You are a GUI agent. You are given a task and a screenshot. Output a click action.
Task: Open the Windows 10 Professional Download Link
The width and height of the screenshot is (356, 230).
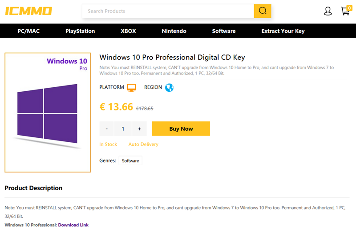pos(73,225)
